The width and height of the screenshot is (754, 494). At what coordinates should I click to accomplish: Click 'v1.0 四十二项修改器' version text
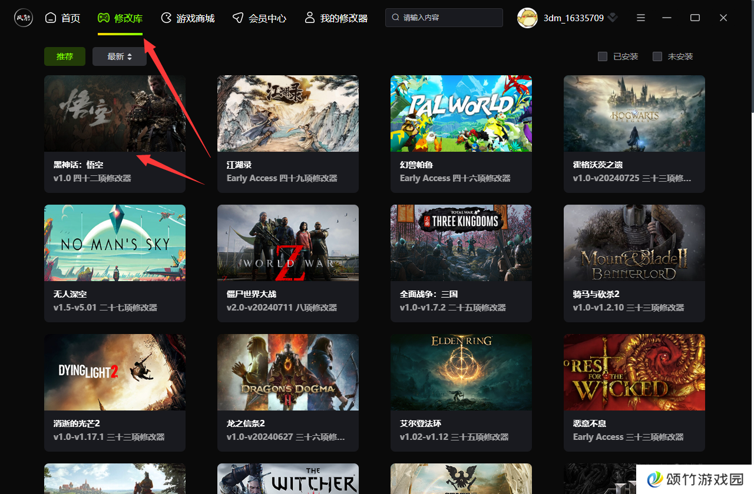92,178
